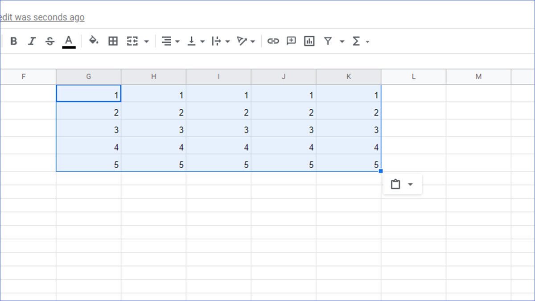Open the text rotation options
The height and width of the screenshot is (301, 535).
(246, 41)
